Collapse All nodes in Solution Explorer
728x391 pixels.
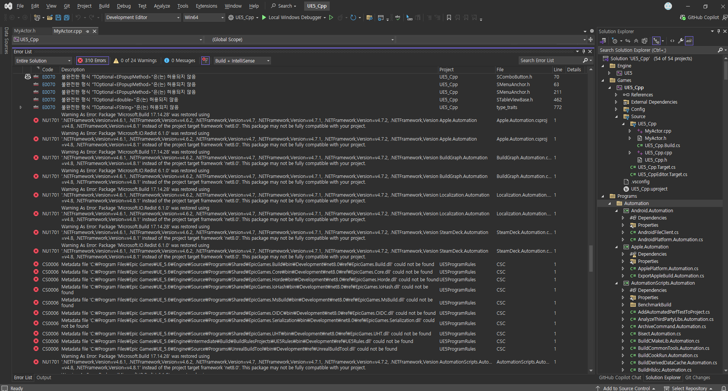tap(636, 41)
